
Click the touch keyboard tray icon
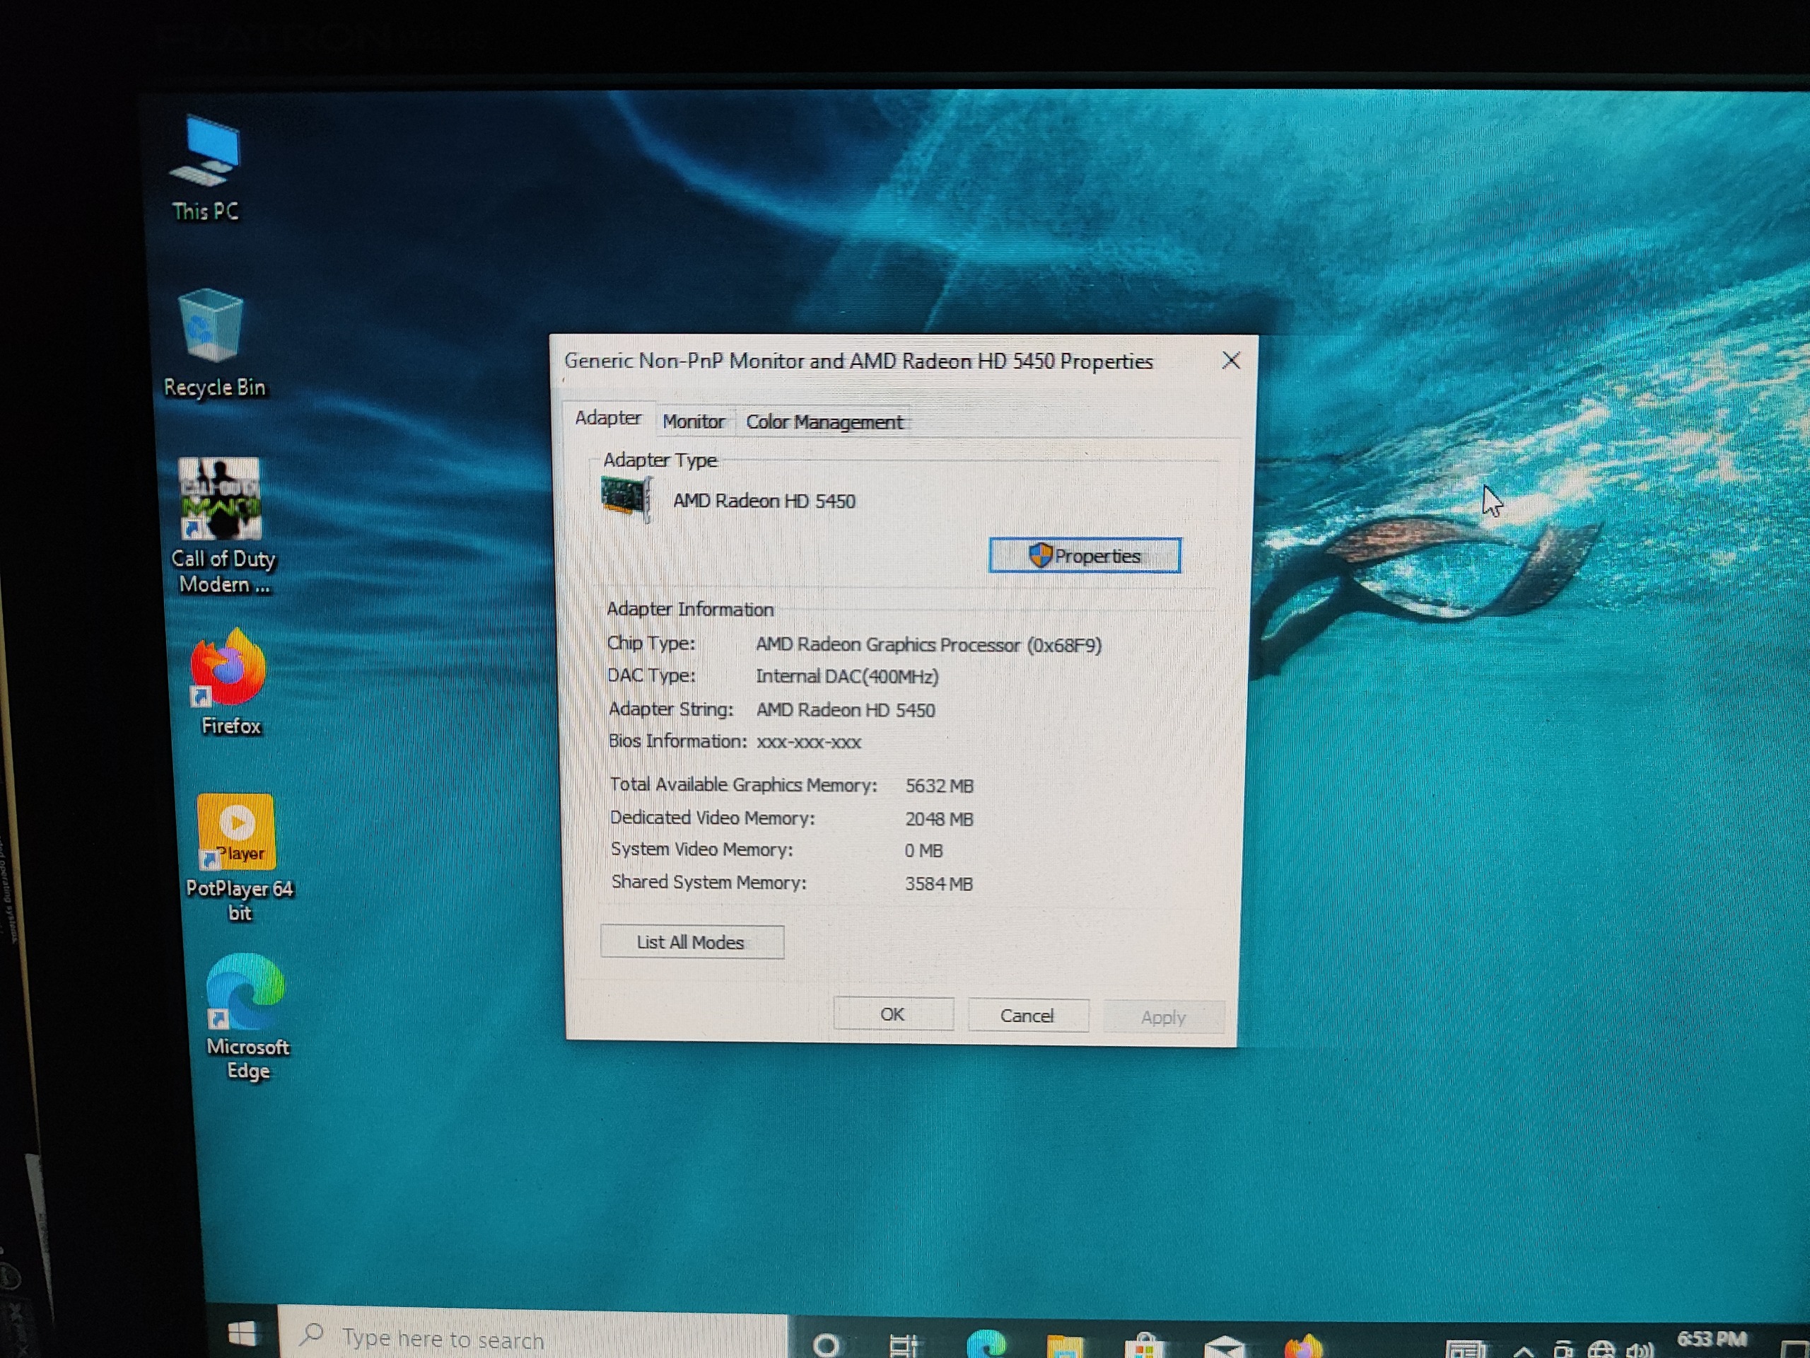pos(1466,1349)
